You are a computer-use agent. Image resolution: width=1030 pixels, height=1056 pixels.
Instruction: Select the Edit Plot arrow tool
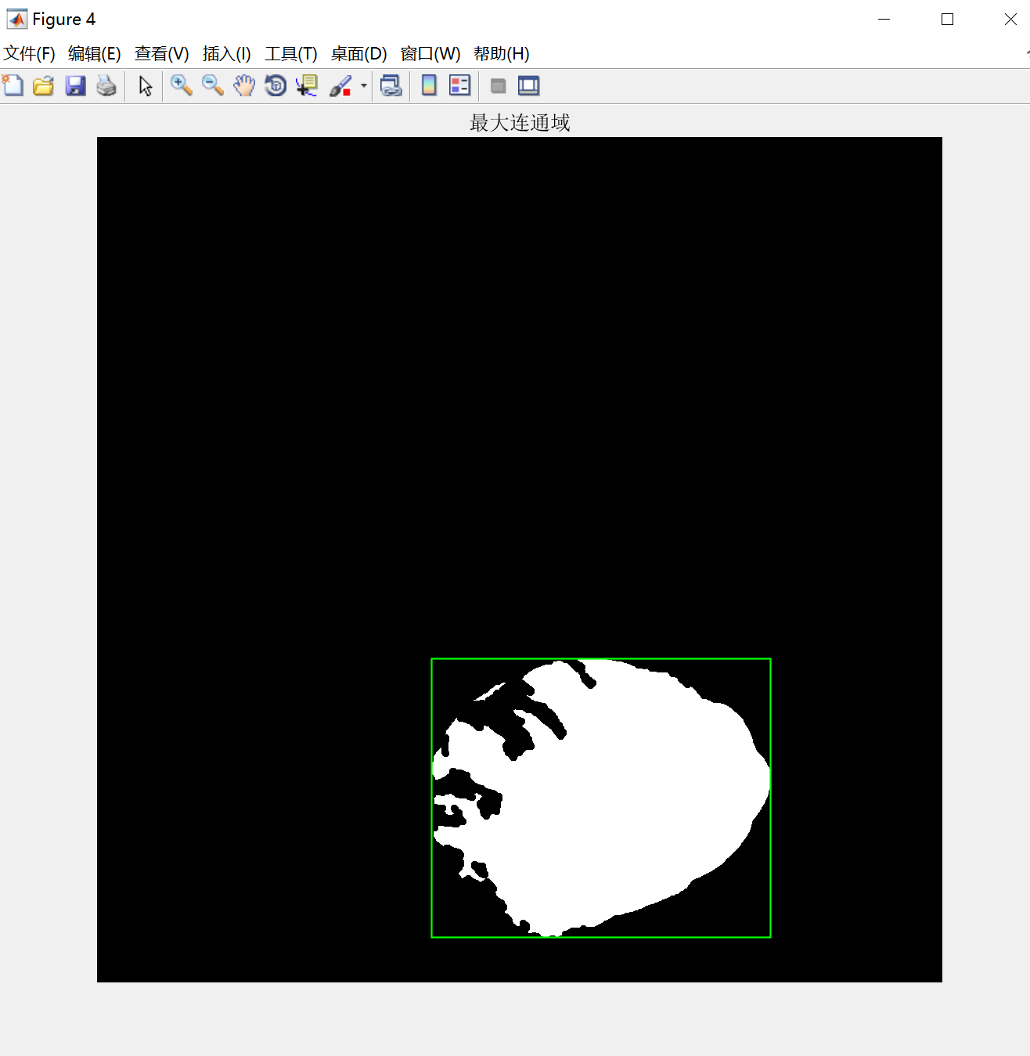pos(144,86)
